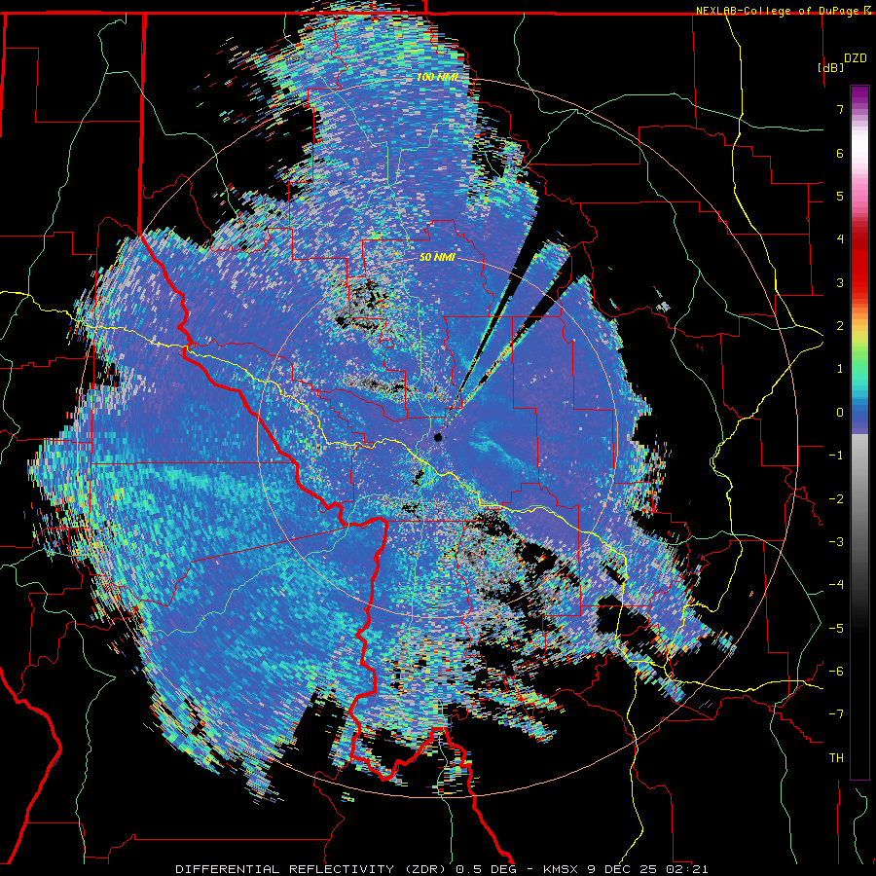876x876 pixels.
Task: Click the DZD product label
Action: pos(856,58)
